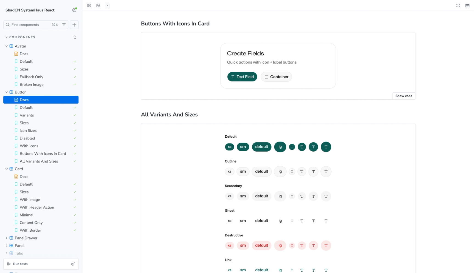Click the Panel component grid icon
The width and height of the screenshot is (474, 273).
[x=11, y=246]
